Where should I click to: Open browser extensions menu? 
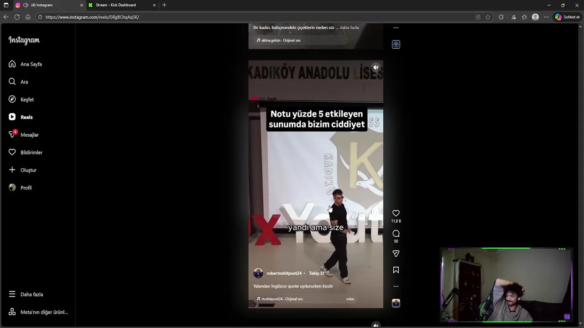(x=501, y=17)
